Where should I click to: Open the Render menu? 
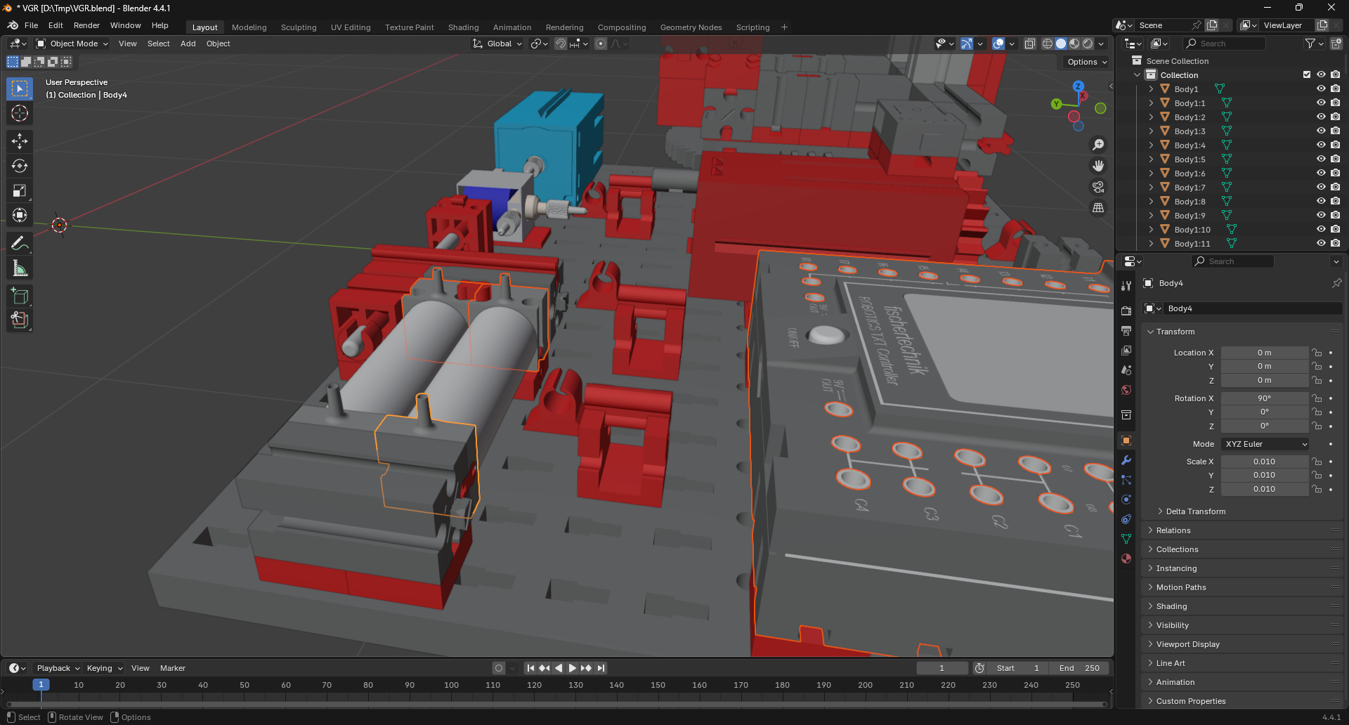pos(86,25)
